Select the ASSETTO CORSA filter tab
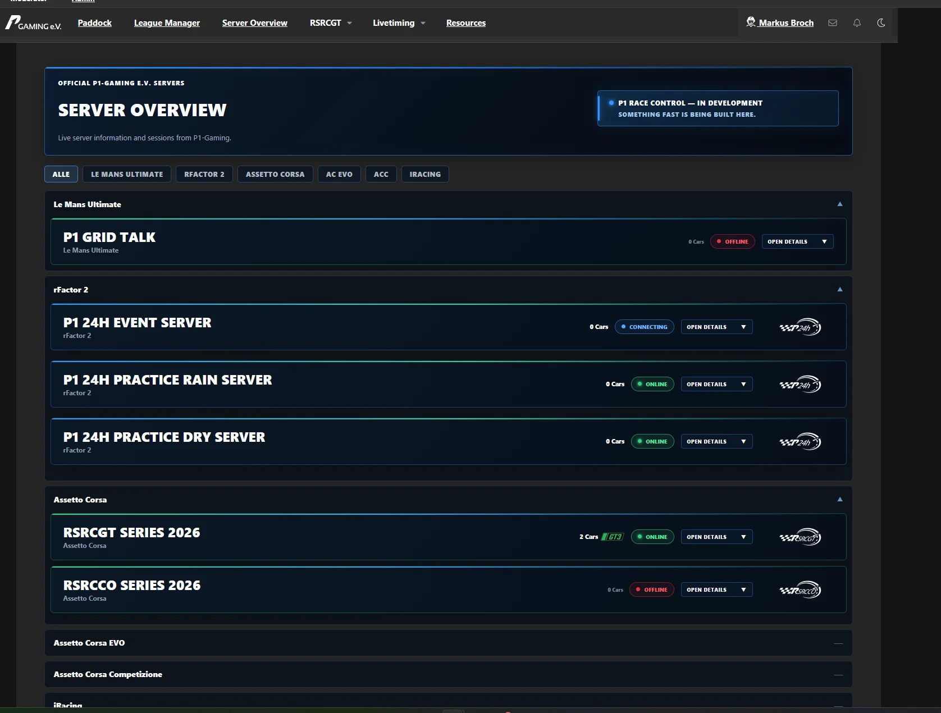 click(x=275, y=174)
